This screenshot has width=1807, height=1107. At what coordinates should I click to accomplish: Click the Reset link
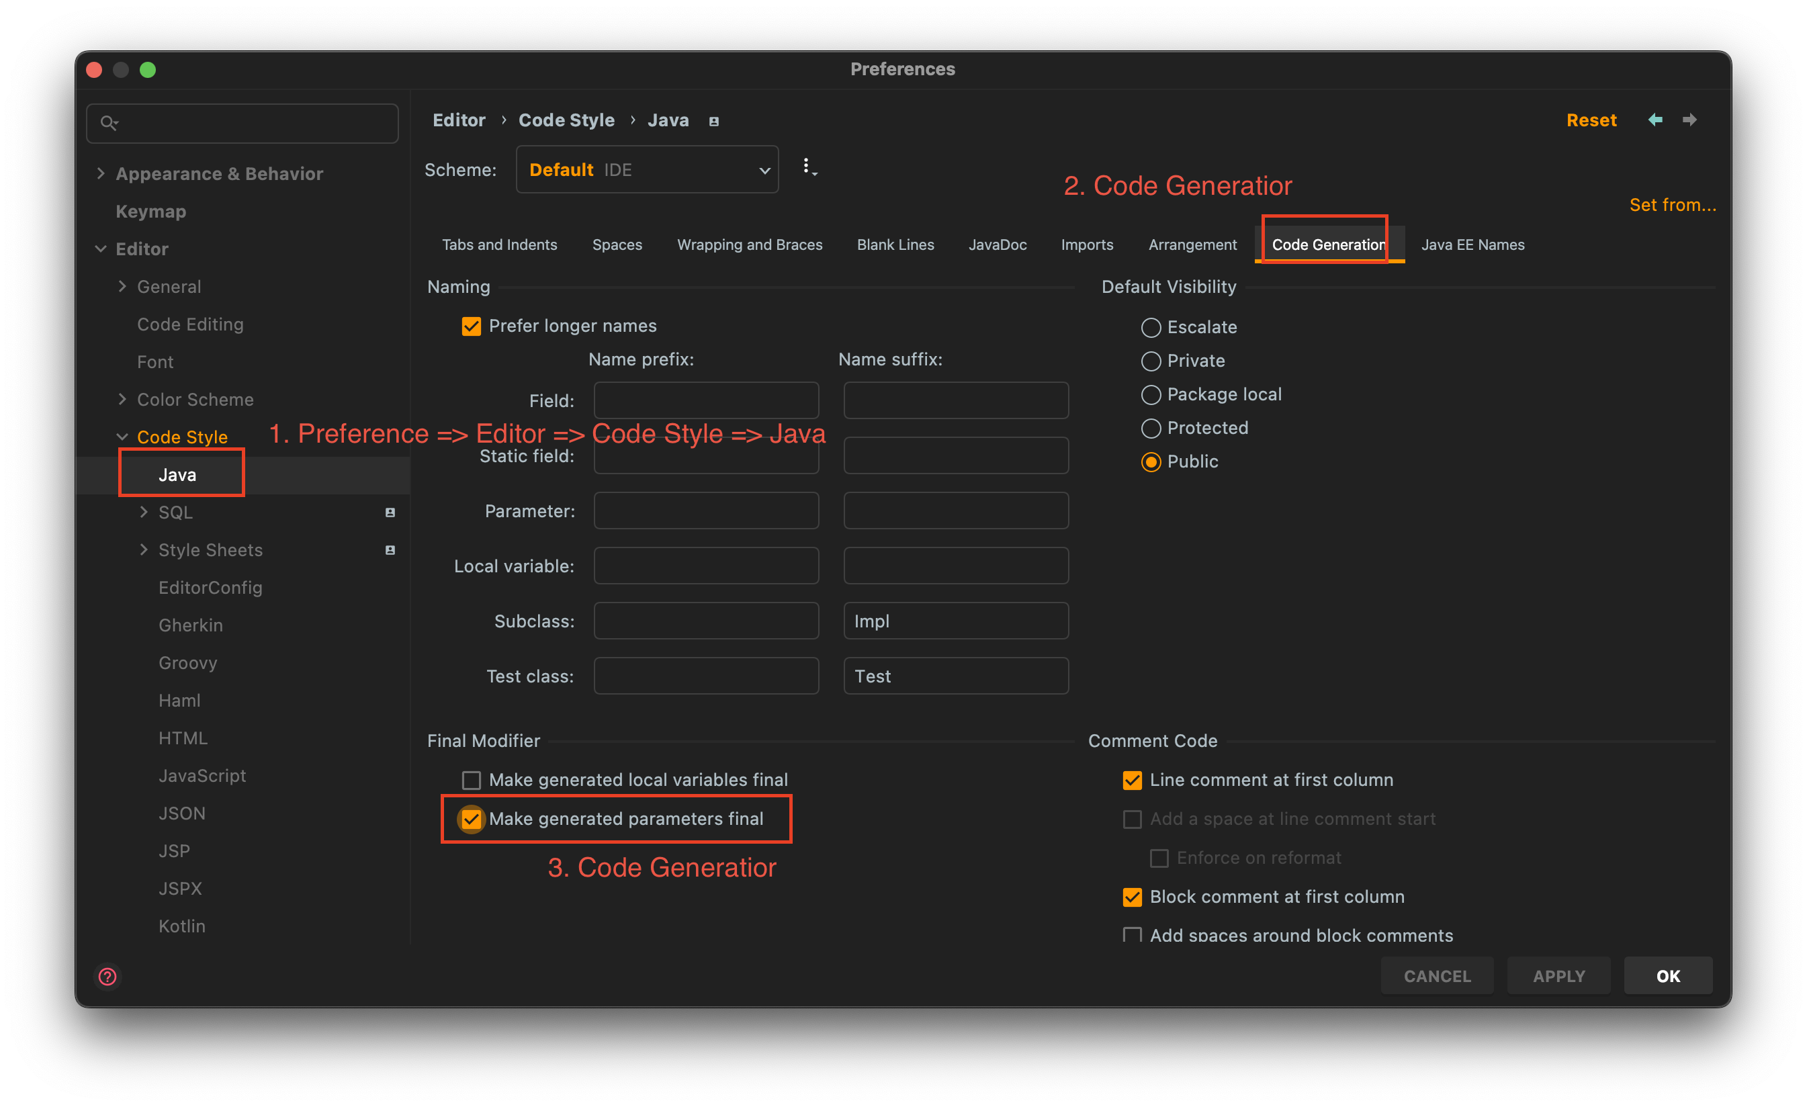click(x=1591, y=120)
